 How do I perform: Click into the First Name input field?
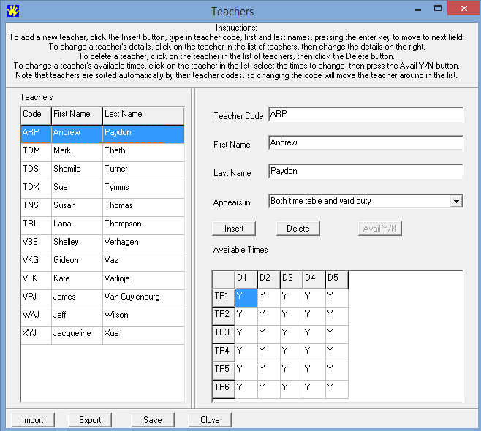366,143
